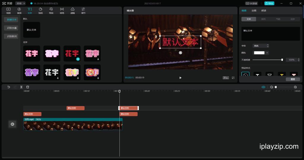Switch to the Animation (动画) tab

tap(254, 11)
